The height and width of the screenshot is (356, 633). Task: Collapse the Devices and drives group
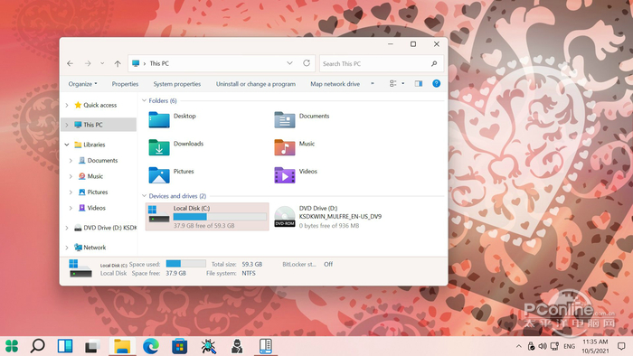coord(144,196)
